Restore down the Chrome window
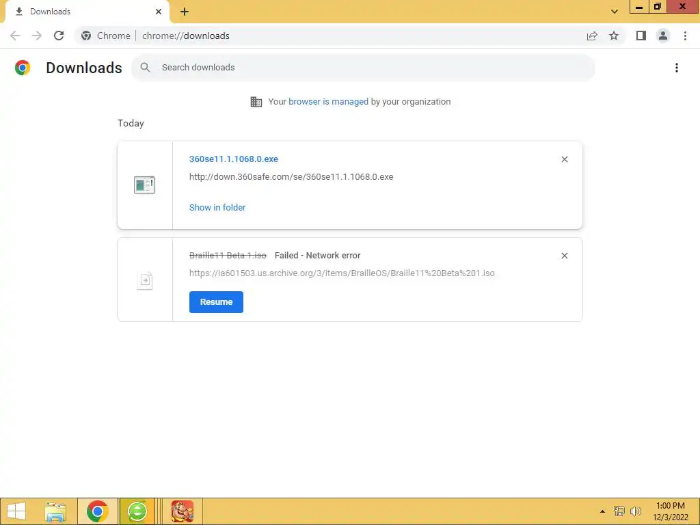The width and height of the screenshot is (700, 525). coord(658,7)
